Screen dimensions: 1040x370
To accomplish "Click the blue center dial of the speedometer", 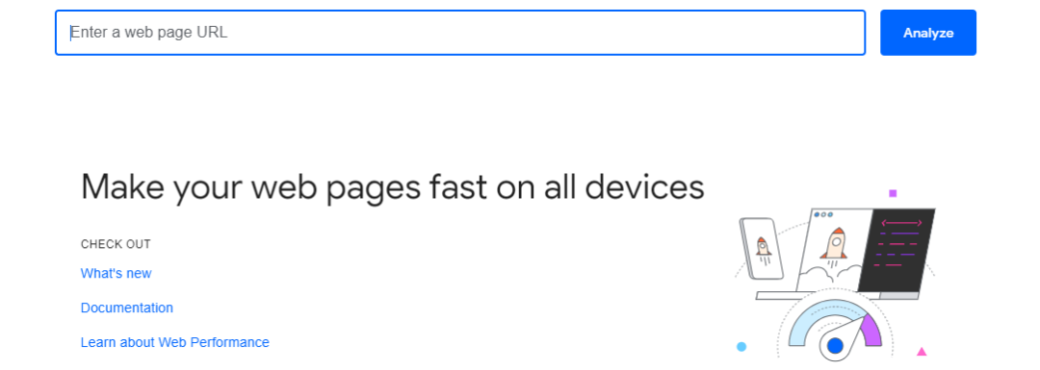I will pos(835,346).
